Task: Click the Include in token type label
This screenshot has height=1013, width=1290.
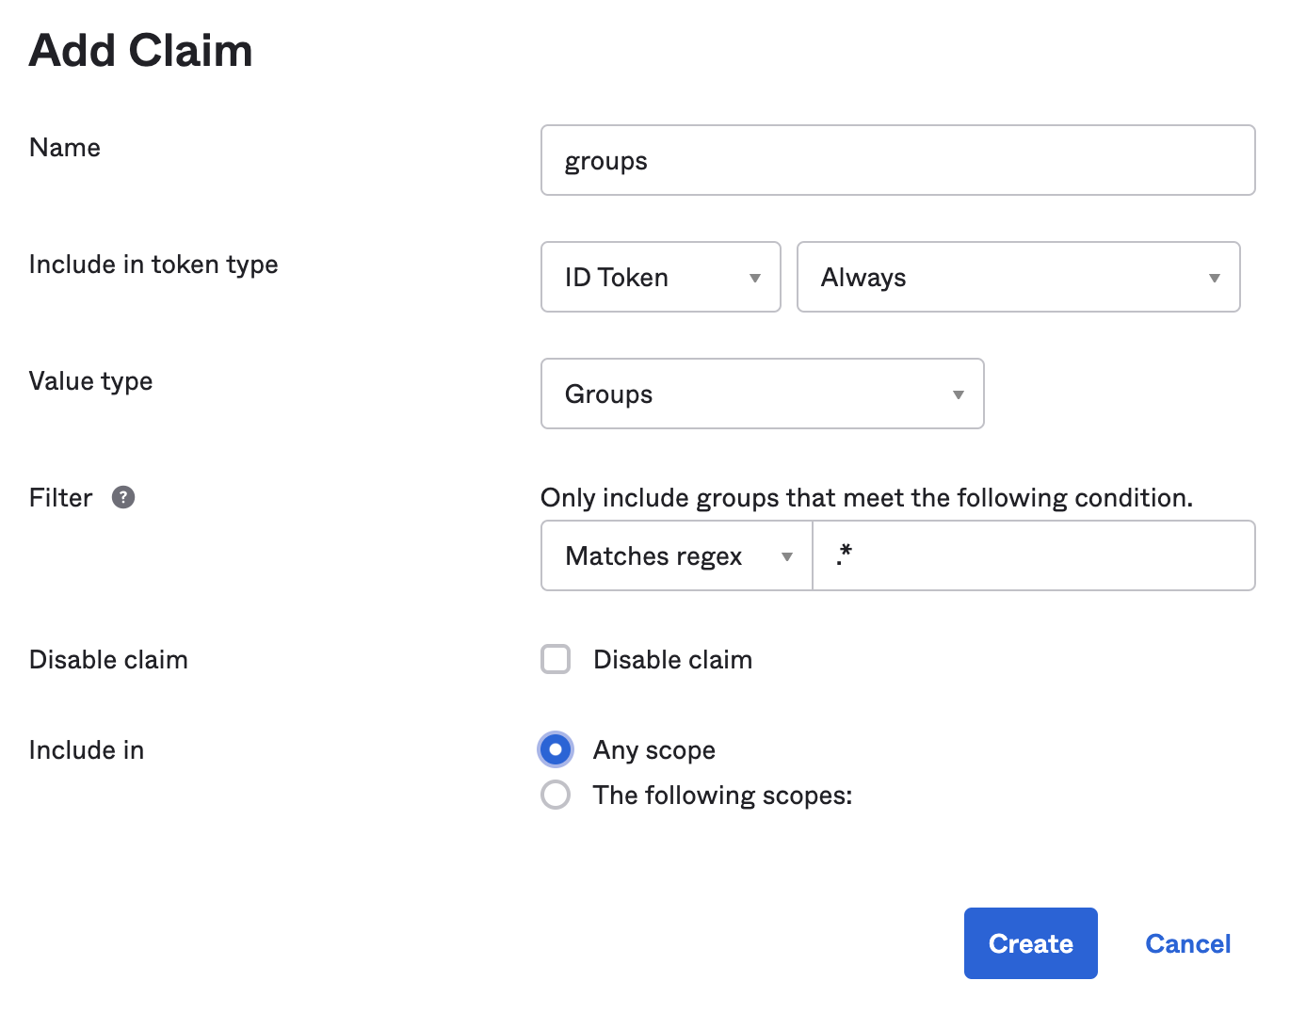Action: [153, 265]
